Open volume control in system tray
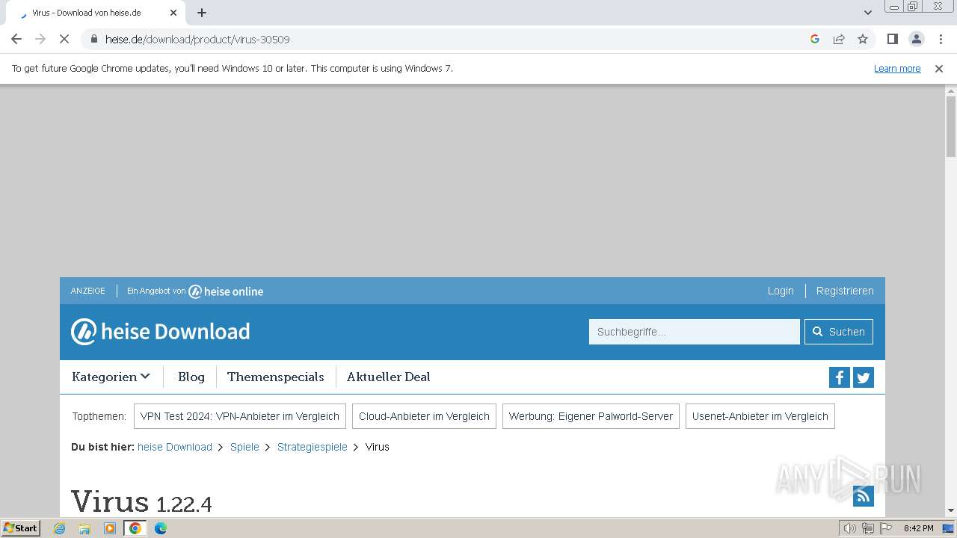Viewport: 957px width, 538px height. point(850,528)
